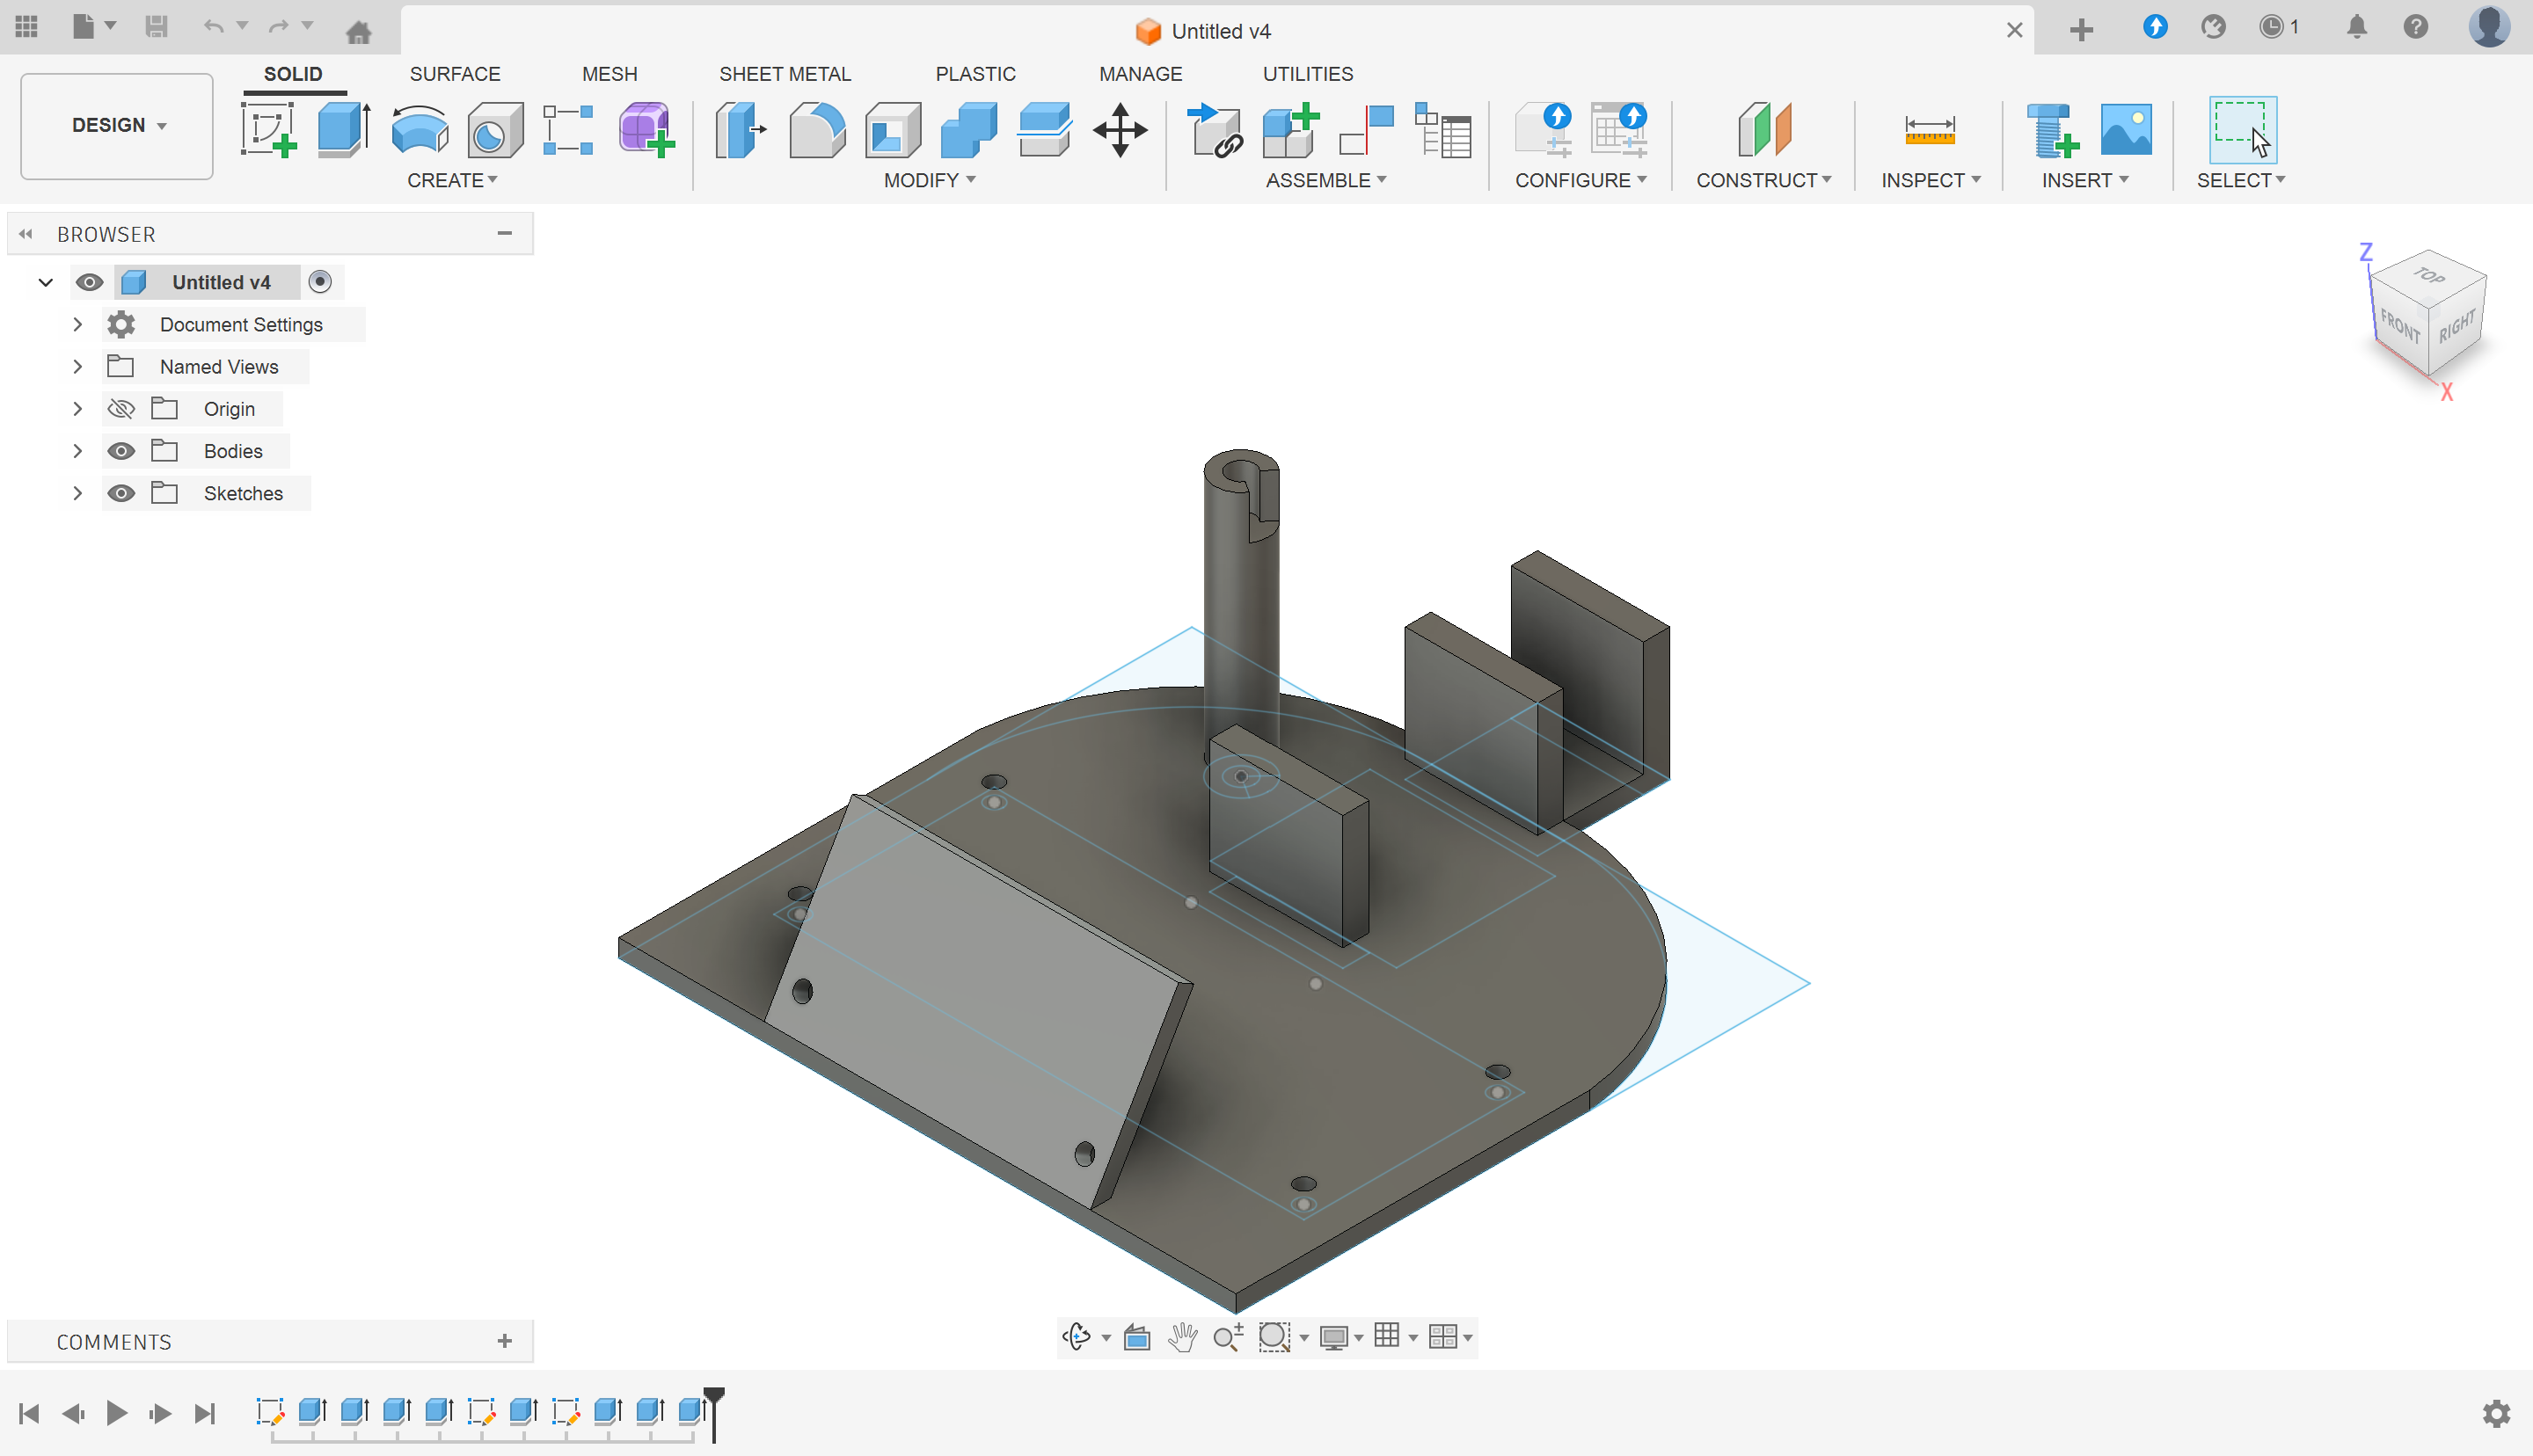2533x1456 pixels.
Task: Select the Revolve tool
Action: tap(419, 130)
